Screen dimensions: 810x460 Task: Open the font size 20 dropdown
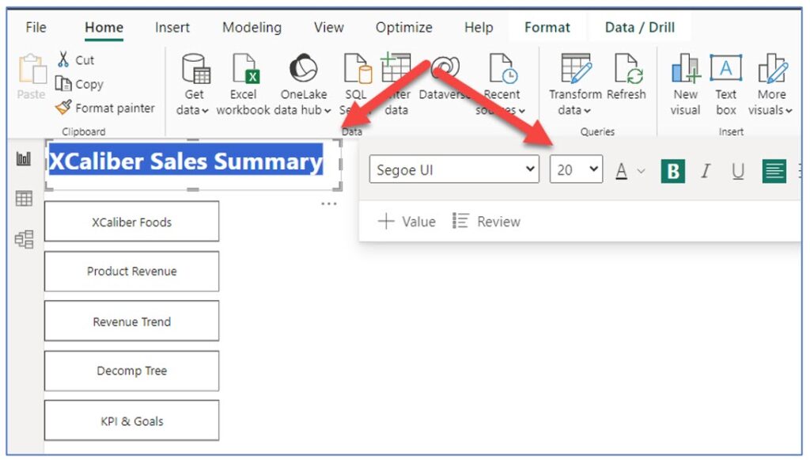tap(576, 169)
